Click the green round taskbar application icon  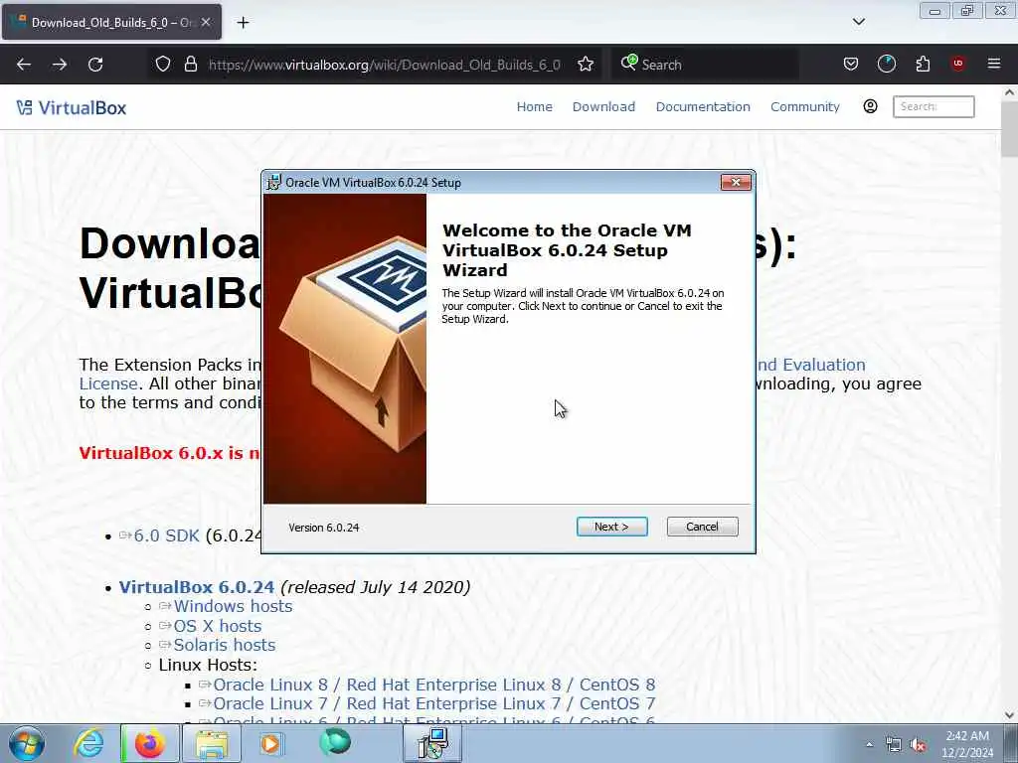tap(335, 742)
